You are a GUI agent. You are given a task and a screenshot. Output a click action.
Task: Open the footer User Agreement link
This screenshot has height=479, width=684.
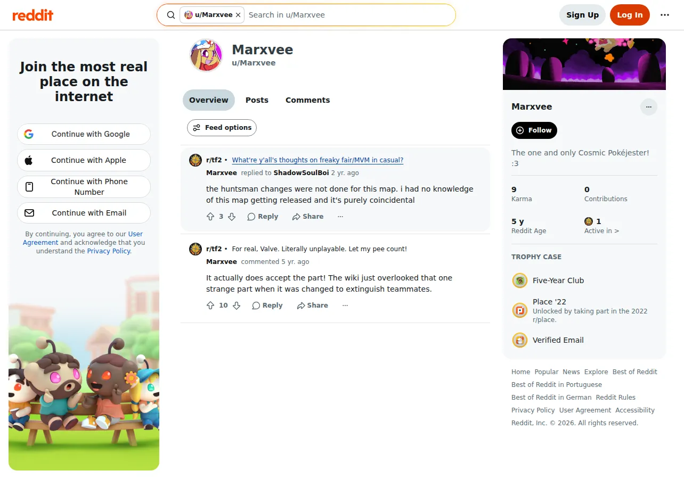(585, 410)
